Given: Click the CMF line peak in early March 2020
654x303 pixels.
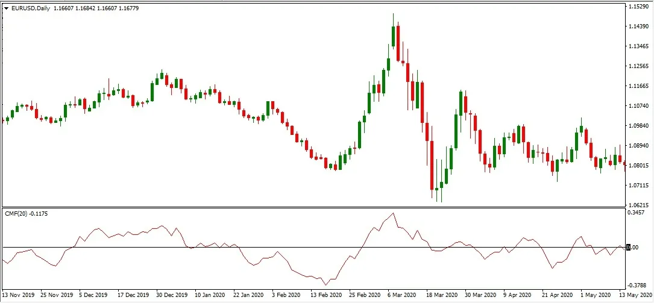Looking at the screenshot, I should point(393,213).
